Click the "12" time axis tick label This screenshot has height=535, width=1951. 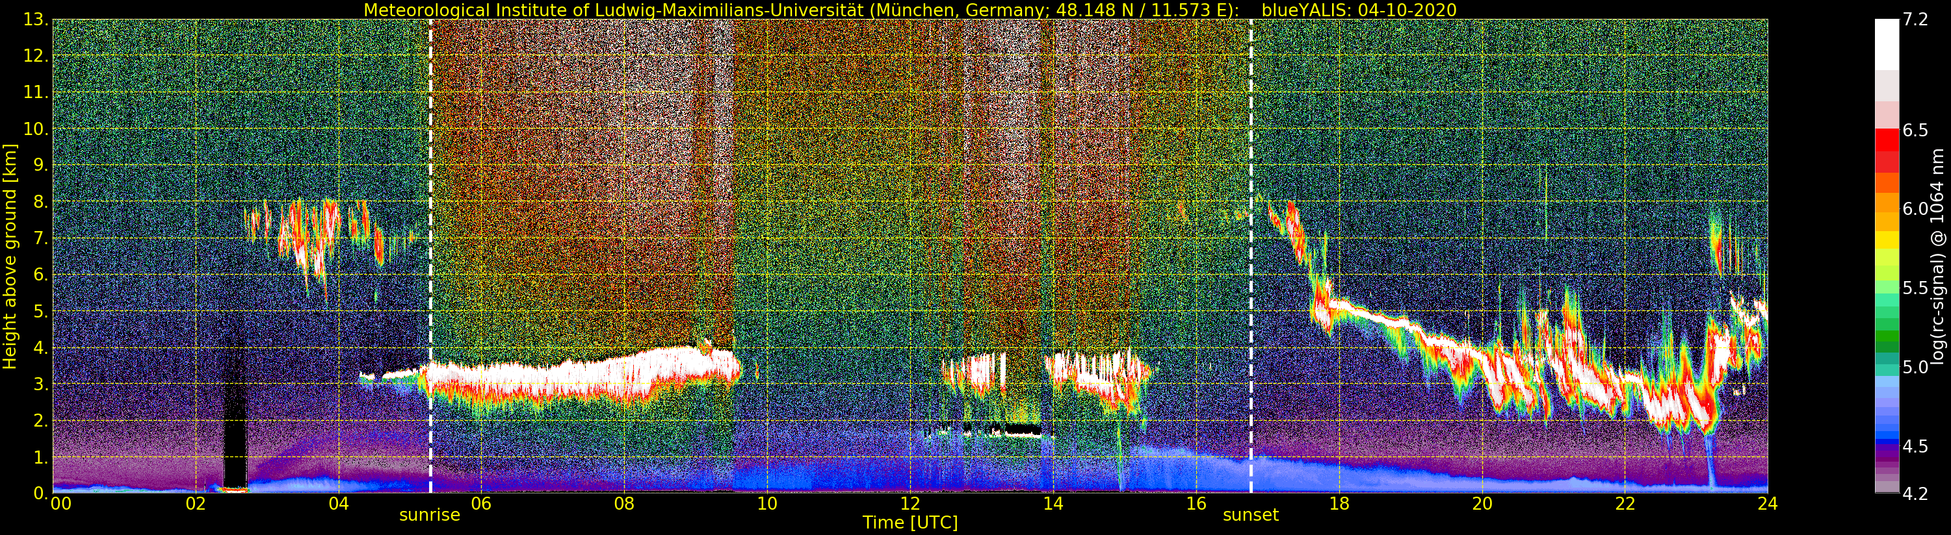910,504
